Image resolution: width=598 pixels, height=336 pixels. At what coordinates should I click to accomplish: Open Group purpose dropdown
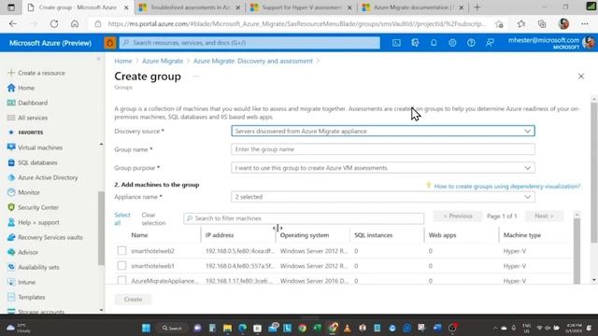click(383, 168)
